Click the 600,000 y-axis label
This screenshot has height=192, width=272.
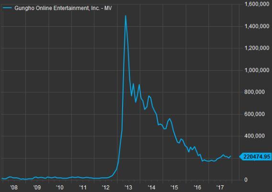254,114
